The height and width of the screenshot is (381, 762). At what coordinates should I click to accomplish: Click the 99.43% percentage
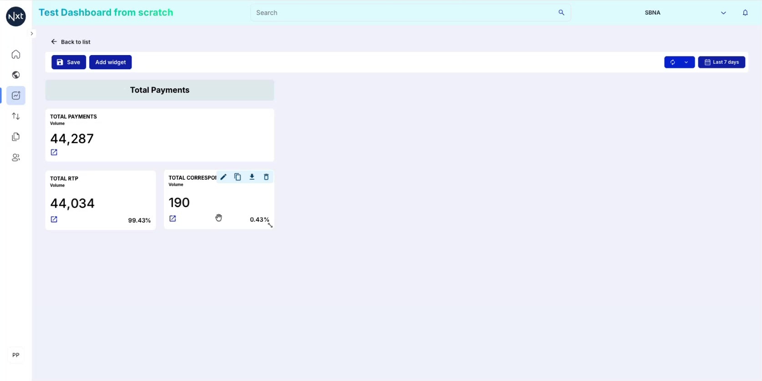coord(139,220)
